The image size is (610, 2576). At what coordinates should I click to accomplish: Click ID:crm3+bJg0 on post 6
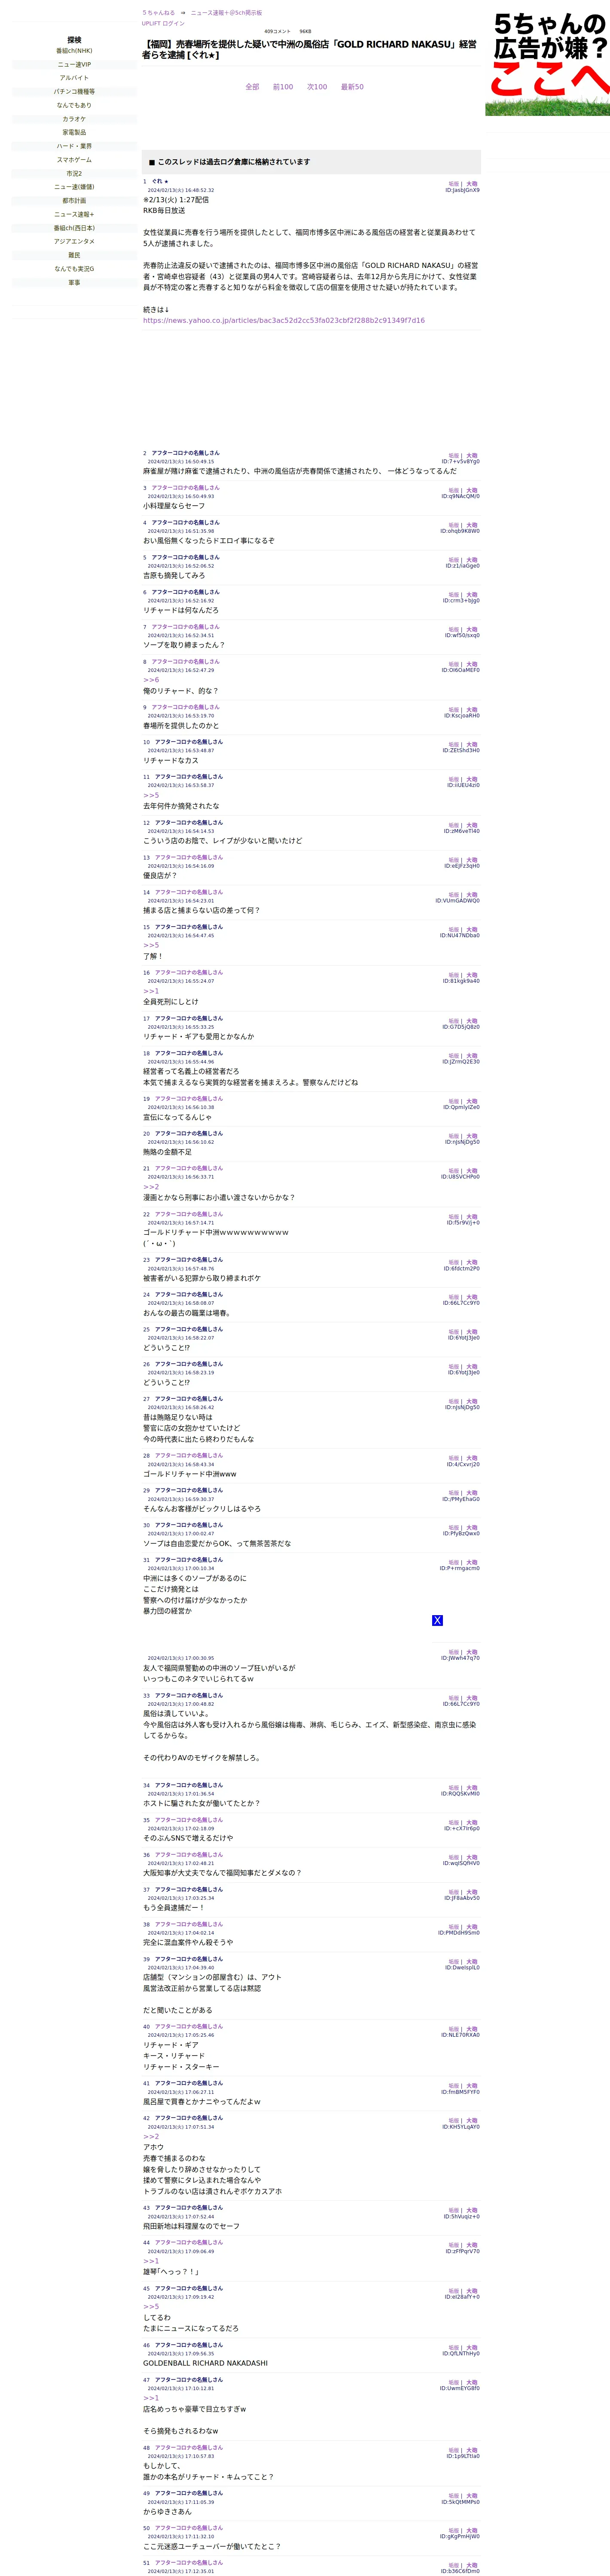point(461,601)
